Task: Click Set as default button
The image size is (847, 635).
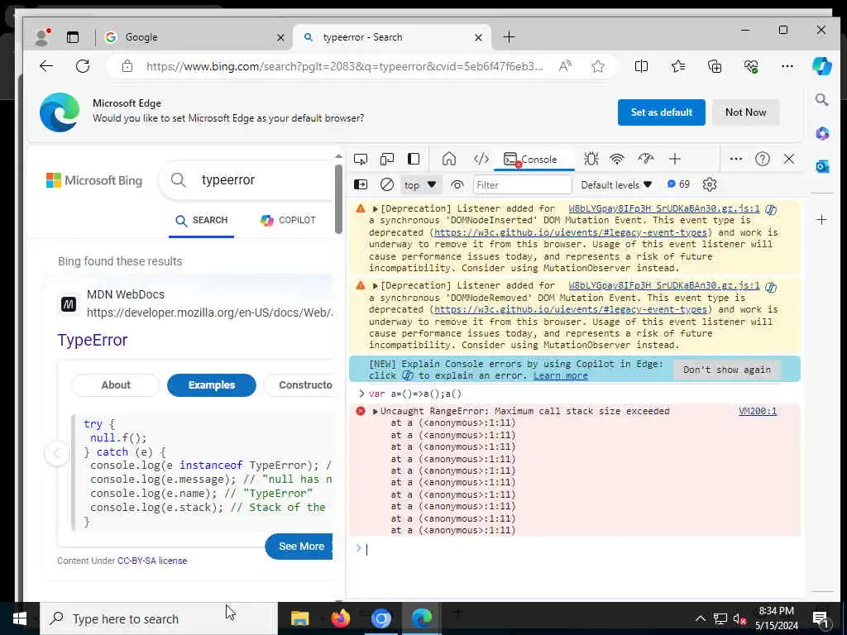Action: pos(661,112)
